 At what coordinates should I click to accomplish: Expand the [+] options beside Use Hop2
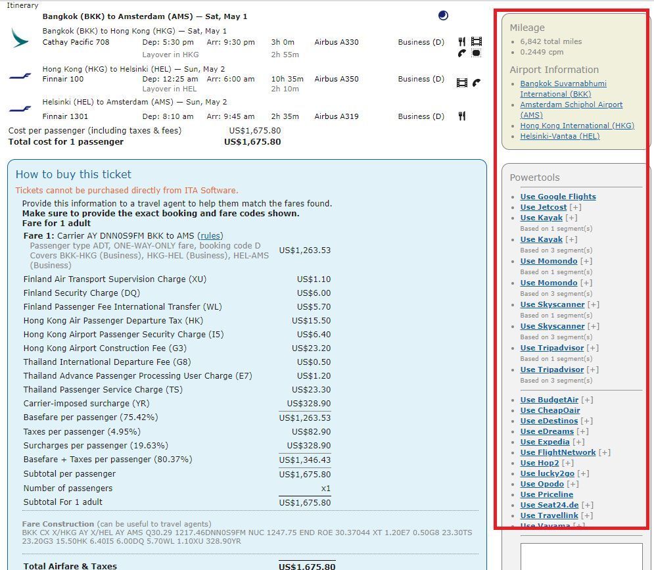(568, 463)
